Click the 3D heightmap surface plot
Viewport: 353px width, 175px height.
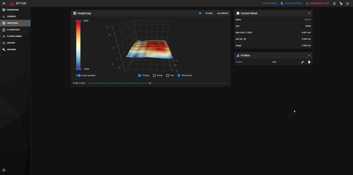149,49
